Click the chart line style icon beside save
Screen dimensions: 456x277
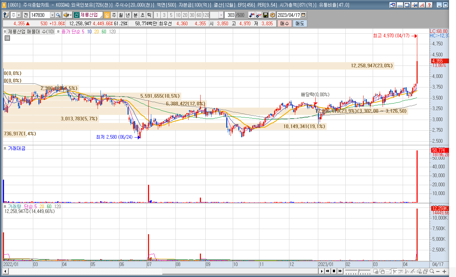pos(258,15)
